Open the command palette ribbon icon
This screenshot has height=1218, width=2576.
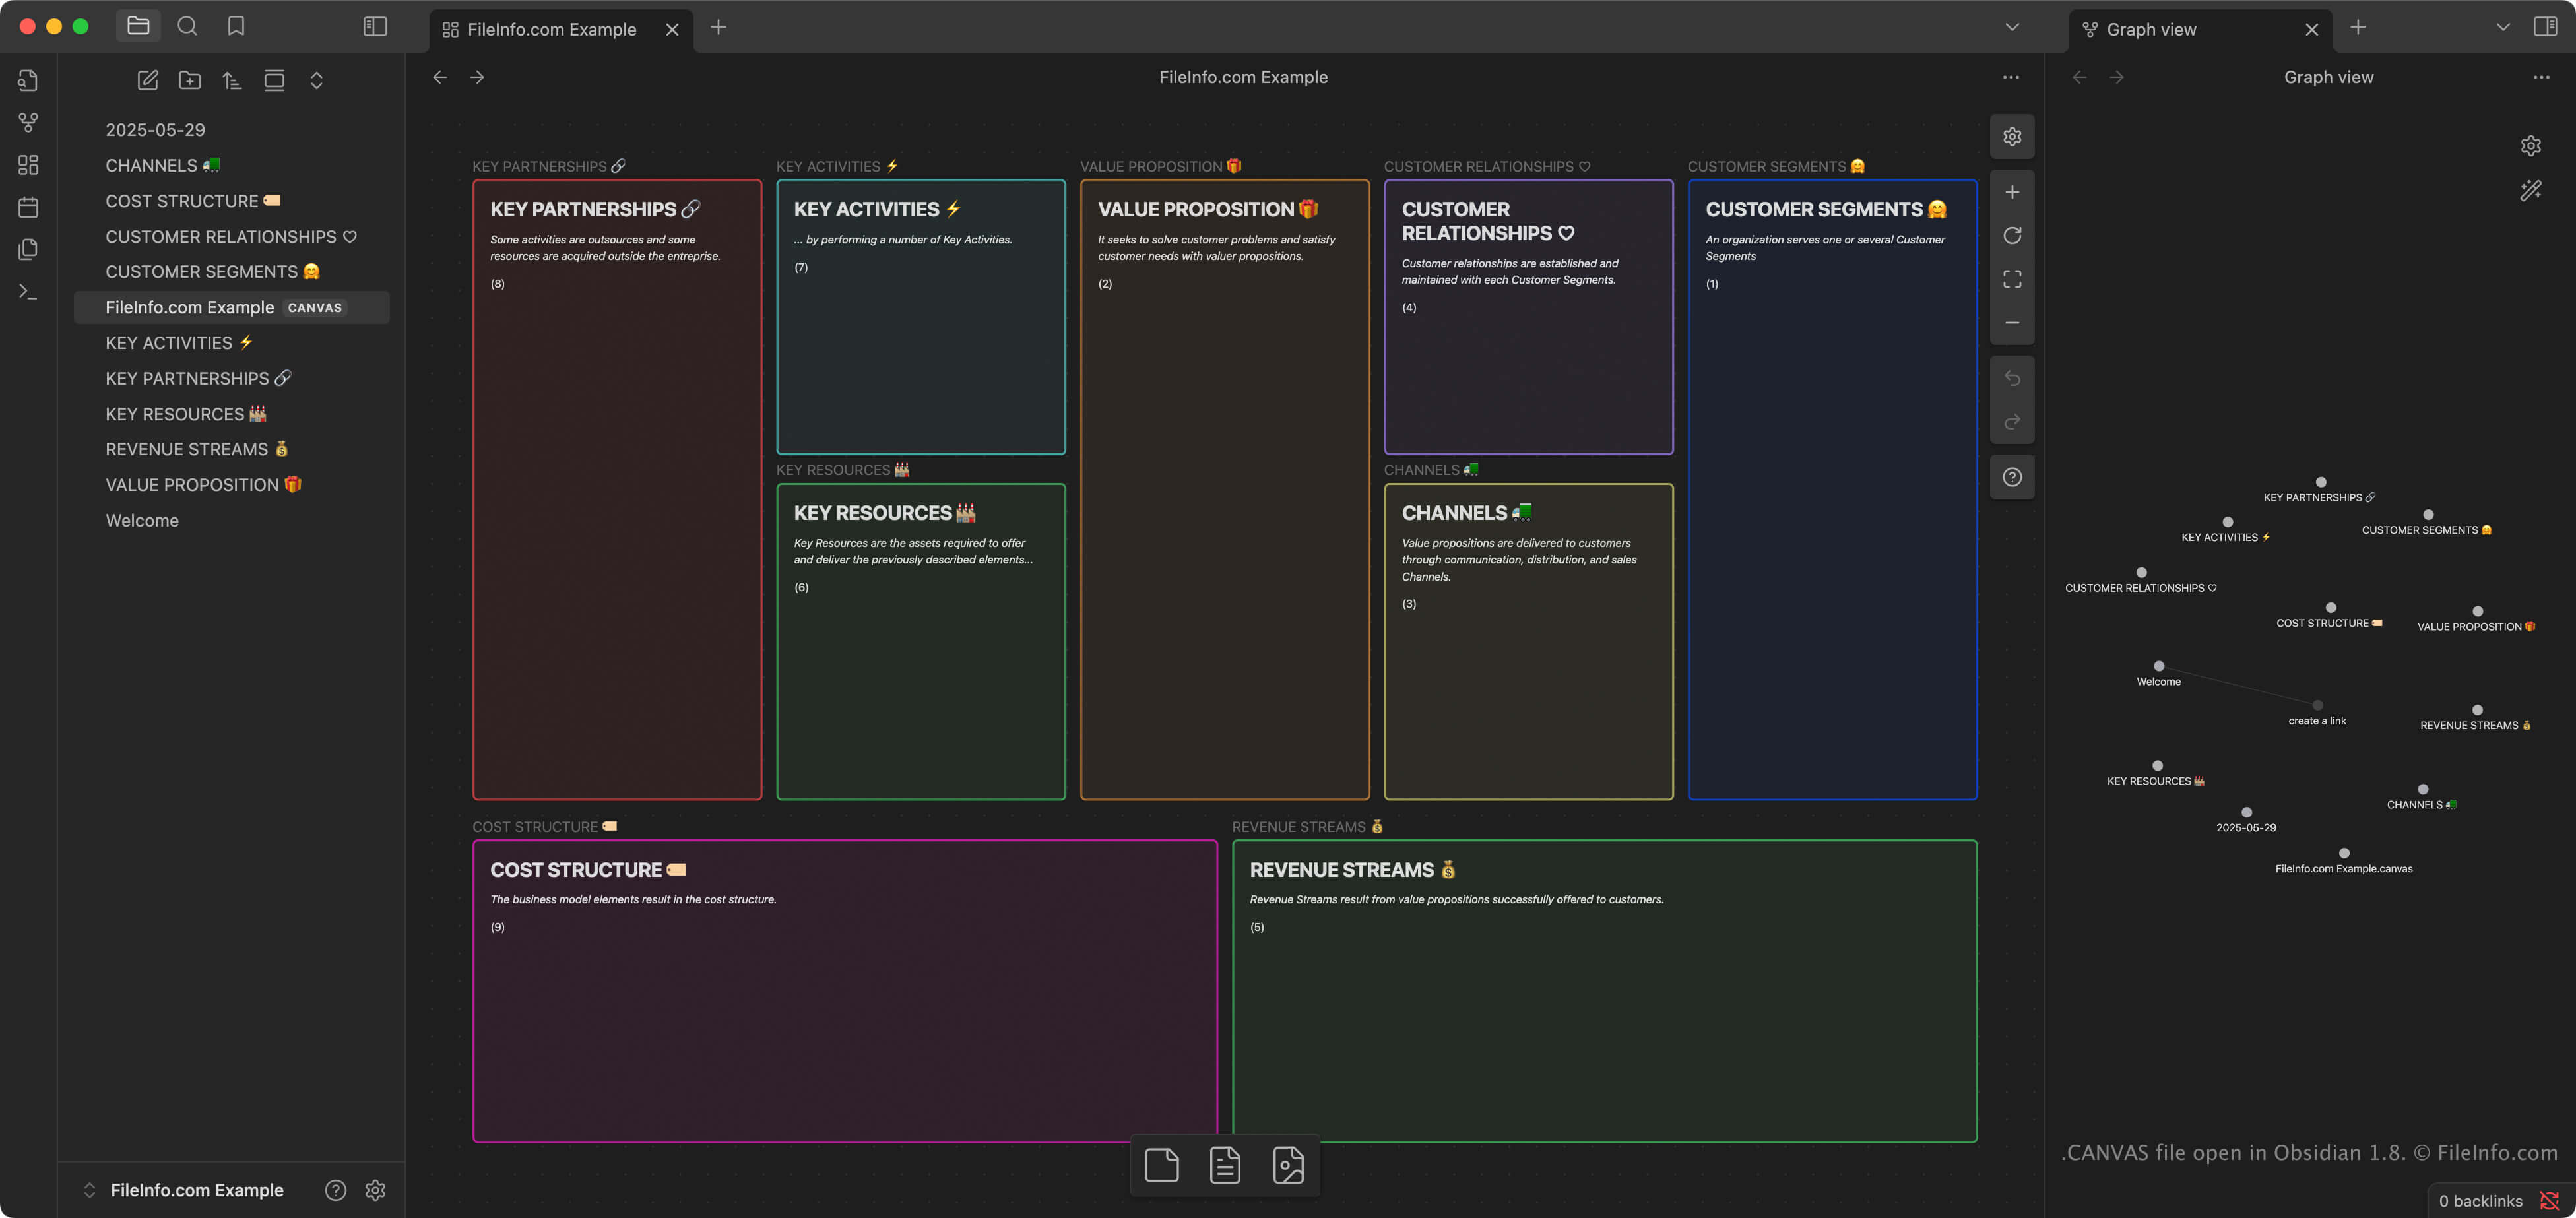click(x=28, y=292)
